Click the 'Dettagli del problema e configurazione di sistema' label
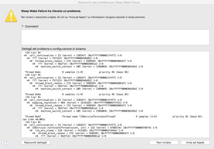Viewport: 214px width, 149px height. pyautogui.click(x=53, y=49)
